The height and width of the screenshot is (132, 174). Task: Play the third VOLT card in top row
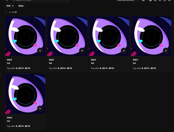(x=124, y=51)
